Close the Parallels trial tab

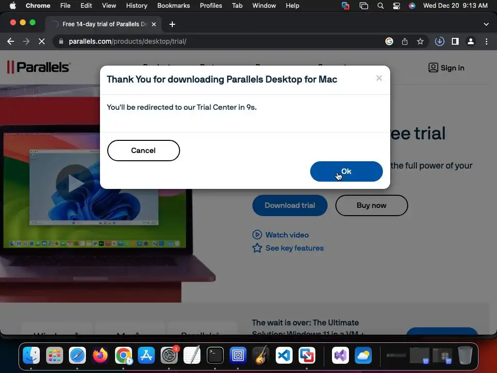click(x=154, y=24)
